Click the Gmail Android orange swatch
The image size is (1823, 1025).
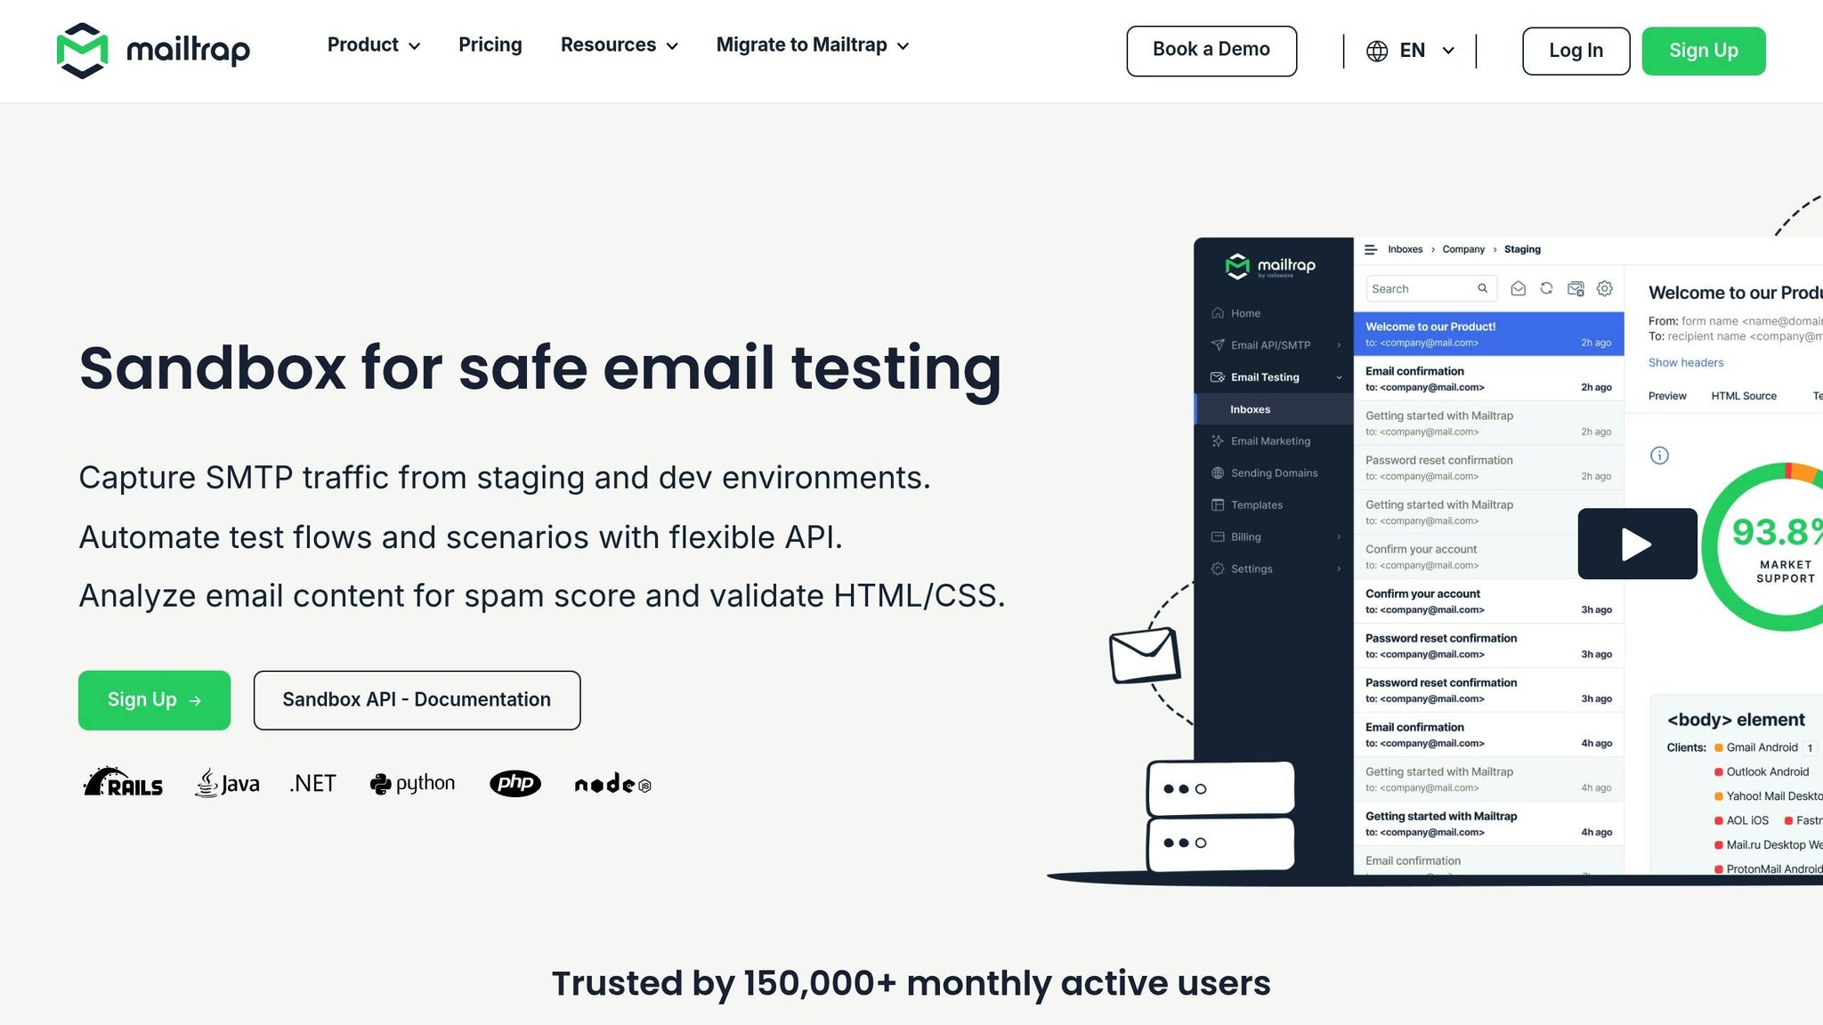[1719, 748]
